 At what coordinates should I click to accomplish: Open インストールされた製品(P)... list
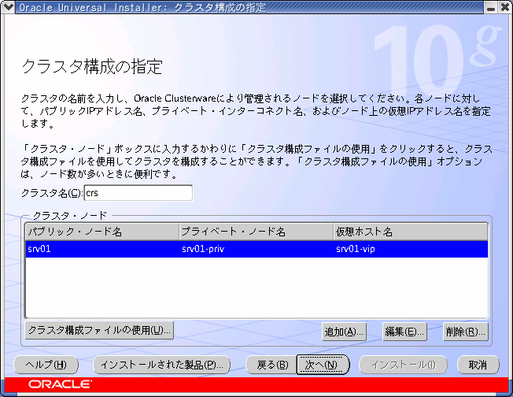point(162,365)
